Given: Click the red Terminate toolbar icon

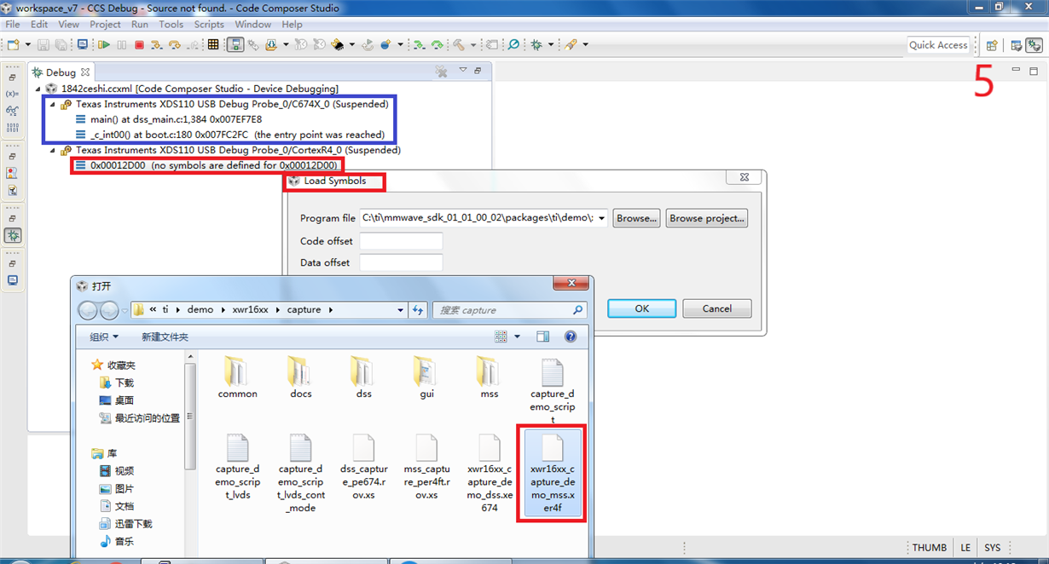Looking at the screenshot, I should coord(139,44).
